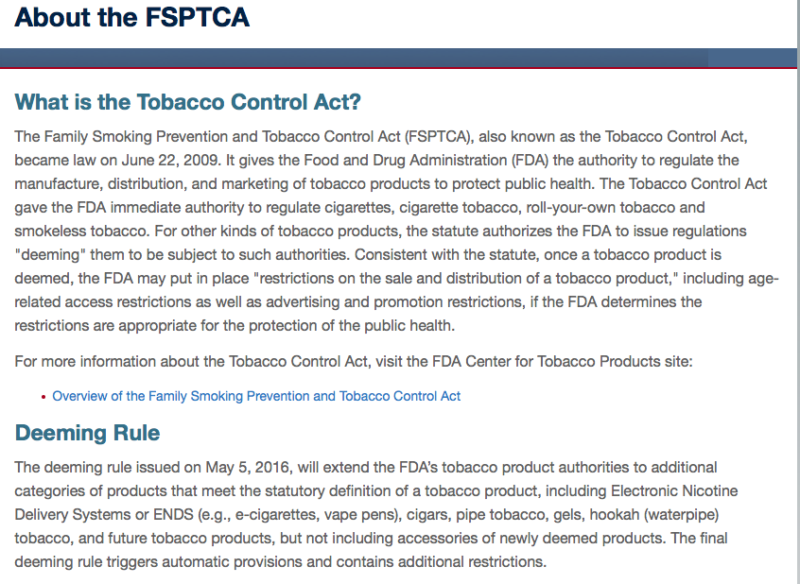The width and height of the screenshot is (800, 584).
Task: Click the dark blue banner bar under the title
Action: (359, 58)
